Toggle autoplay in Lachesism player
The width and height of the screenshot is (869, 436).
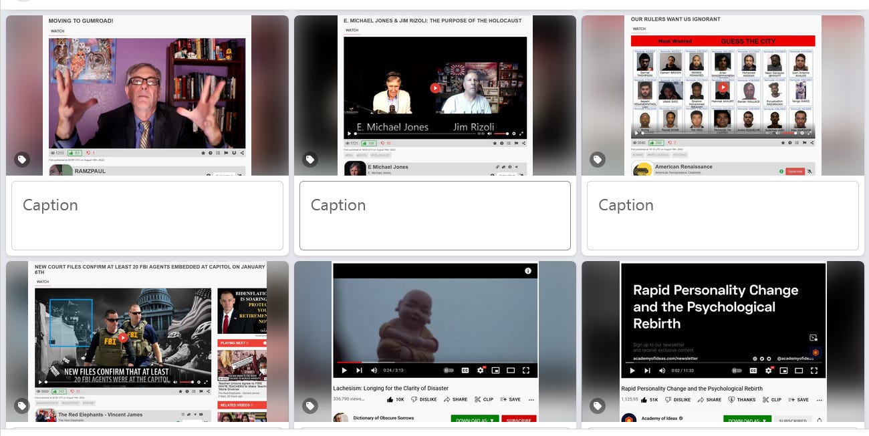coord(449,371)
